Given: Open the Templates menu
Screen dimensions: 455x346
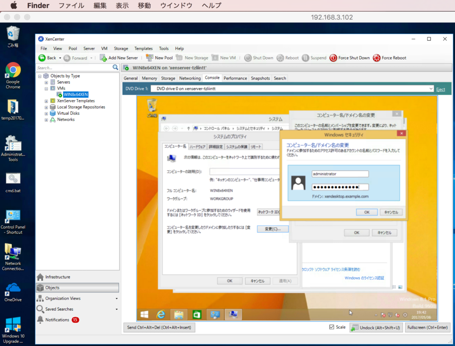Looking at the screenshot, I should pyautogui.click(x=144, y=48).
